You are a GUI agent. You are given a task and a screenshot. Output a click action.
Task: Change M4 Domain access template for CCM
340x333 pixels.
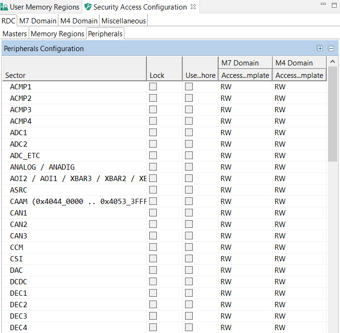(299, 247)
